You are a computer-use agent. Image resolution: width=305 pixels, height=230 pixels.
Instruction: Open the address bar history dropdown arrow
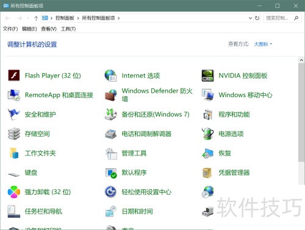250,18
